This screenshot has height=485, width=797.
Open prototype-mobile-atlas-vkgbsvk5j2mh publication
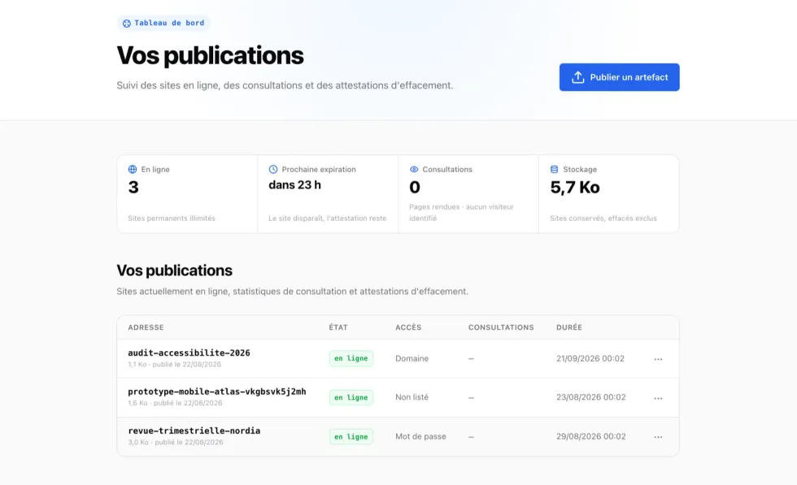point(217,392)
